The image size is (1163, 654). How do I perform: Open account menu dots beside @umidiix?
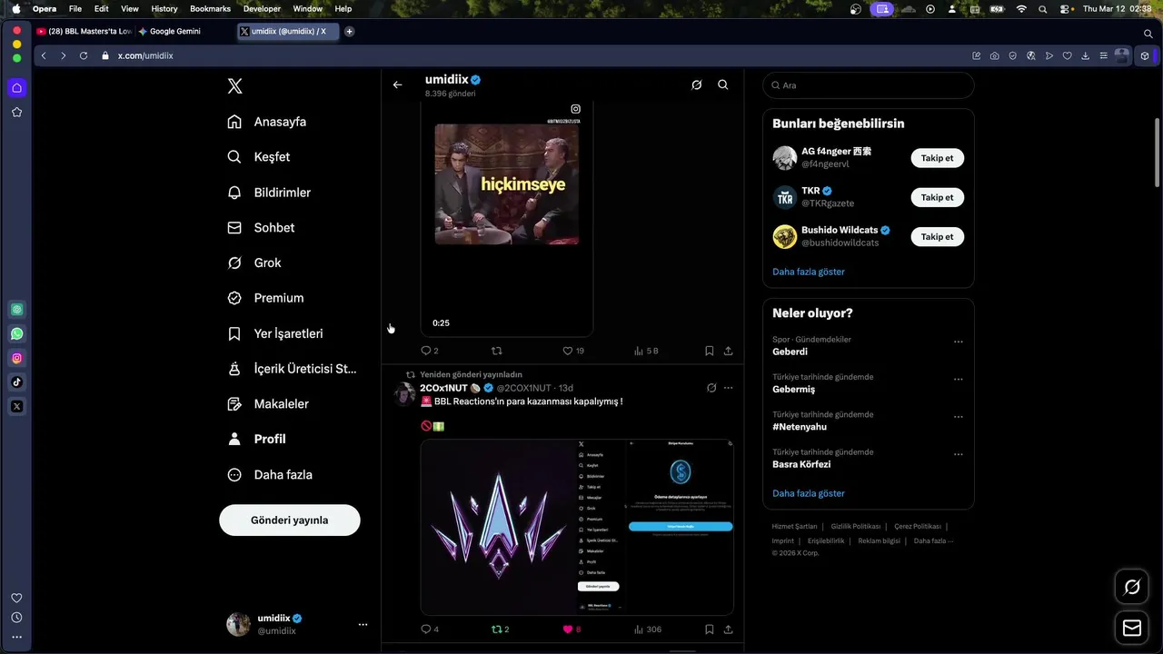(x=363, y=624)
